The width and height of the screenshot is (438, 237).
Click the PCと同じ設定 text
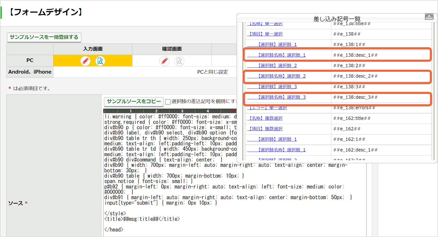(213, 72)
